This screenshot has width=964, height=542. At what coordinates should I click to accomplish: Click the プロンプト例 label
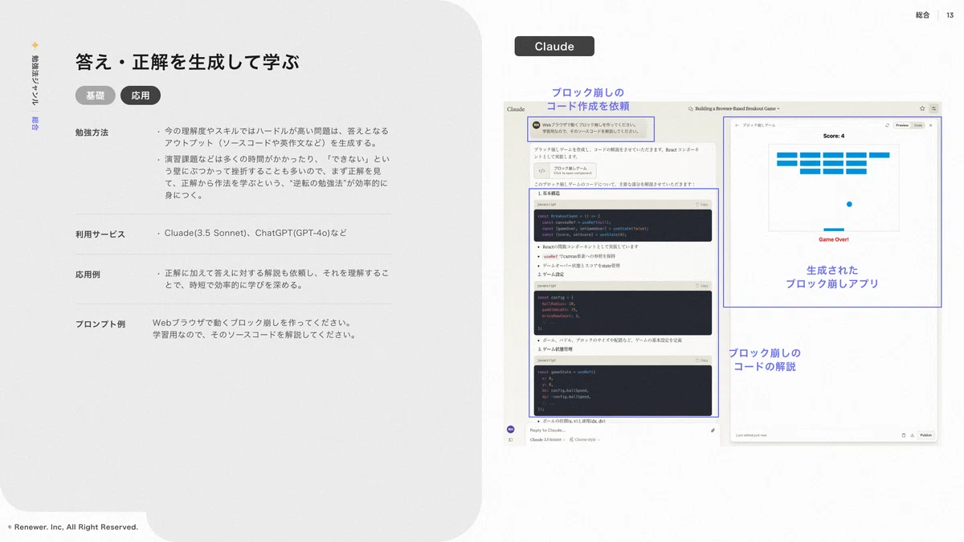tap(100, 324)
